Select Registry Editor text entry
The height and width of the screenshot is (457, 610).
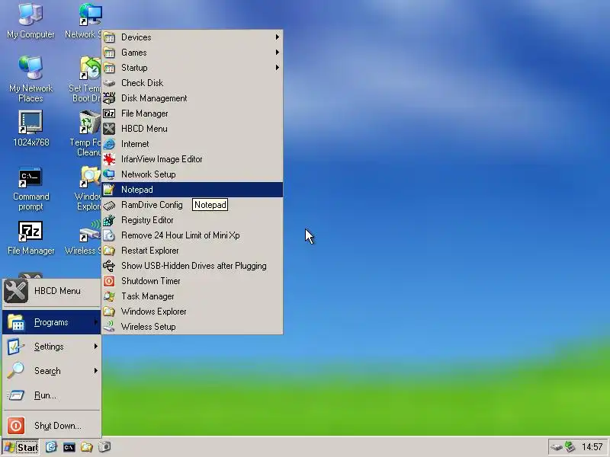point(147,220)
